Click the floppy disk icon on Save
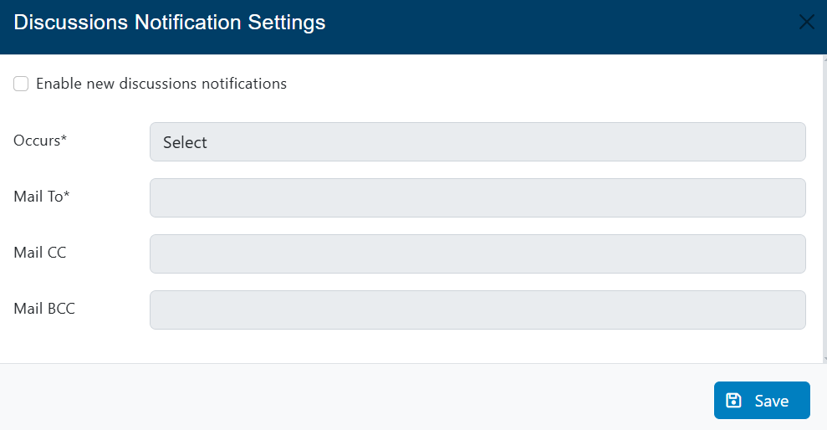 click(x=733, y=401)
